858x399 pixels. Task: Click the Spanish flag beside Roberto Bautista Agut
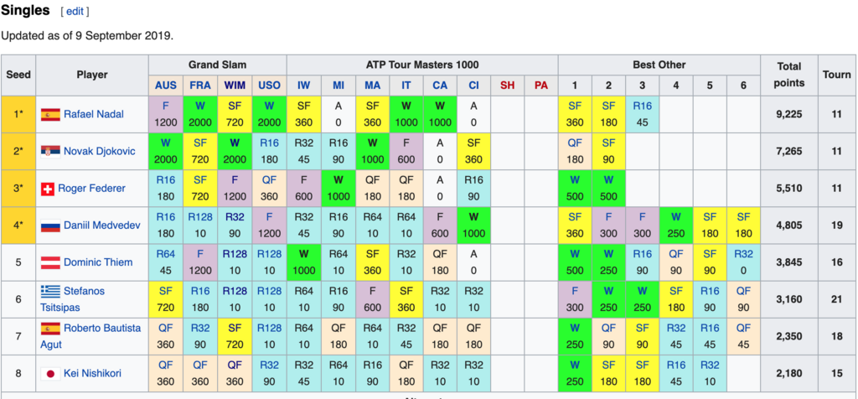click(x=50, y=329)
